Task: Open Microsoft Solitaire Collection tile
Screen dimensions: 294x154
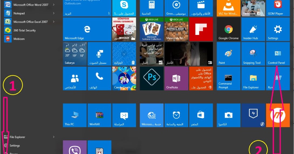Action: 152,29
